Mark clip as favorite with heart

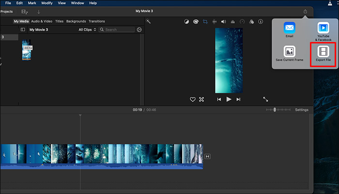[x=192, y=99]
